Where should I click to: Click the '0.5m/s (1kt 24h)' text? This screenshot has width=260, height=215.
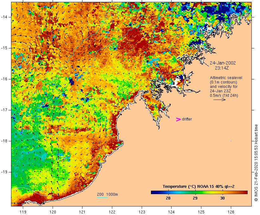tap(224, 95)
